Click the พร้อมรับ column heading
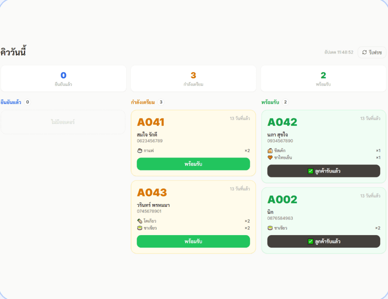The image size is (388, 299). pyautogui.click(x=270, y=102)
